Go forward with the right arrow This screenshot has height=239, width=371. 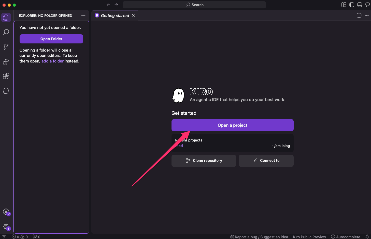click(116, 5)
